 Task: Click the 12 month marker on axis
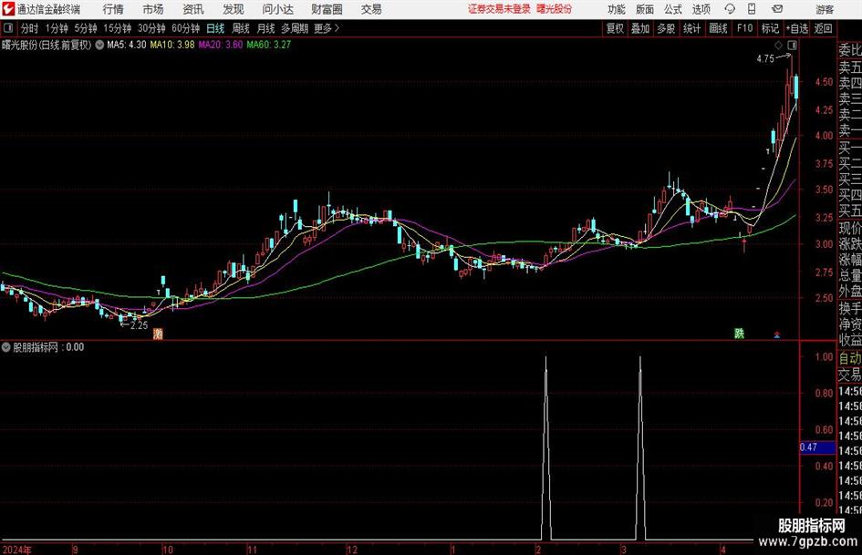pyautogui.click(x=352, y=550)
